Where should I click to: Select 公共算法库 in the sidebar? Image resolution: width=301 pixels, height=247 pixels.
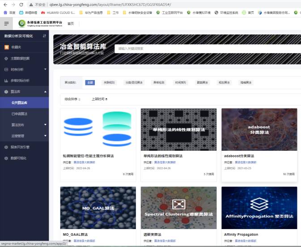25,102
